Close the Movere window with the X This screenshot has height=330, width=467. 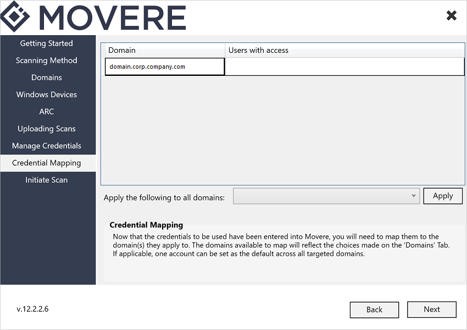click(x=452, y=15)
